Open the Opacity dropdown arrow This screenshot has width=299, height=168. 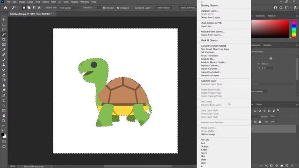pos(277,117)
